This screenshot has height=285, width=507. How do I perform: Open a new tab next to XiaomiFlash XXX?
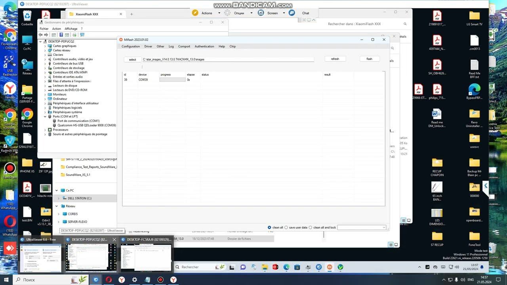[132, 14]
